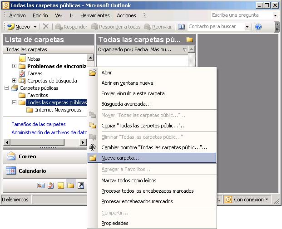Viewport: 282px width, 229px height.
Task: Open the Nuevo dropdown arrow
Action: (35, 27)
